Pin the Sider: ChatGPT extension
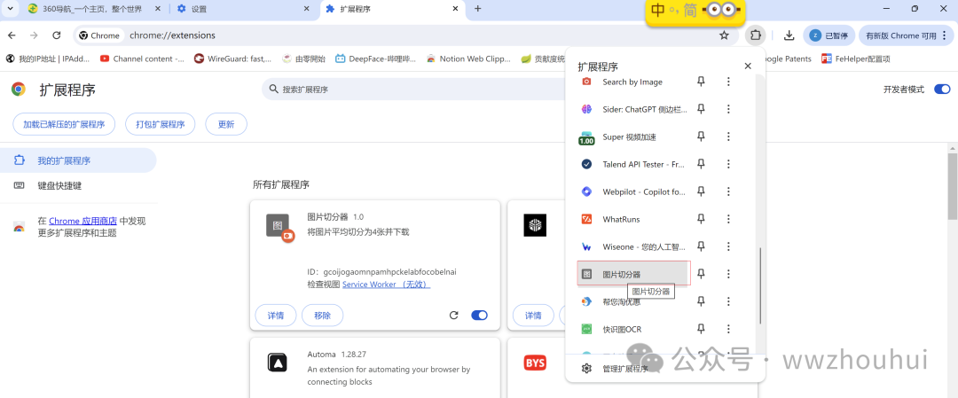The height and width of the screenshot is (398, 958). click(702, 109)
